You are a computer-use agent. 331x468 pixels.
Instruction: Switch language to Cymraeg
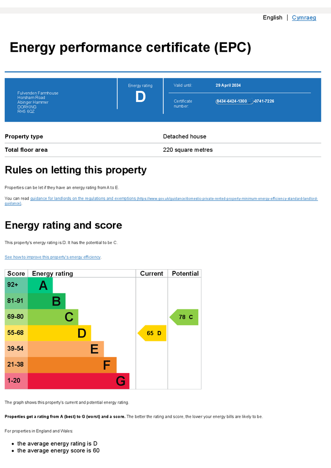pyautogui.click(x=304, y=18)
